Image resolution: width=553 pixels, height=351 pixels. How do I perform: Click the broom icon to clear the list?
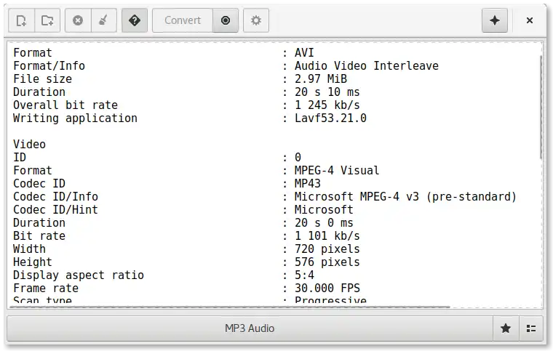(x=103, y=20)
